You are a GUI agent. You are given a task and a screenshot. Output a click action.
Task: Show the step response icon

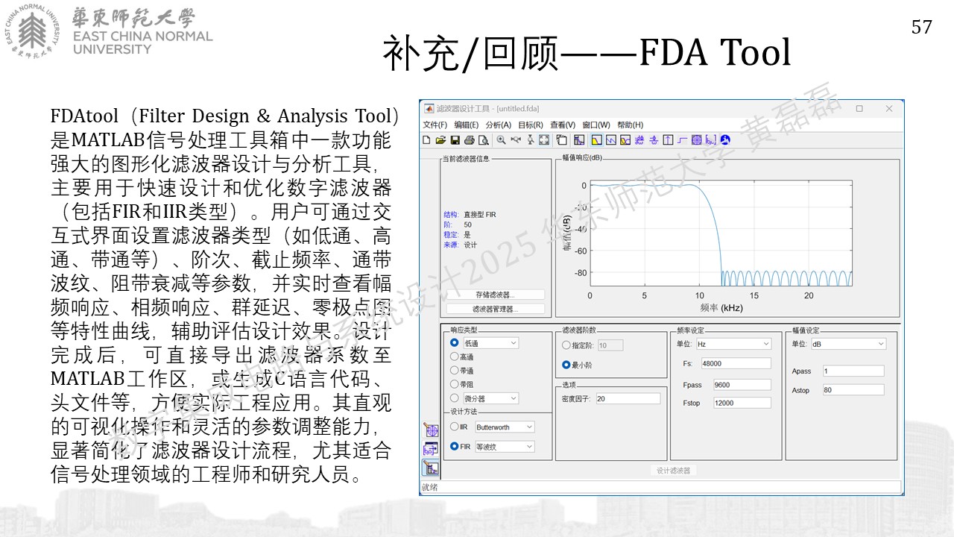[682, 139]
